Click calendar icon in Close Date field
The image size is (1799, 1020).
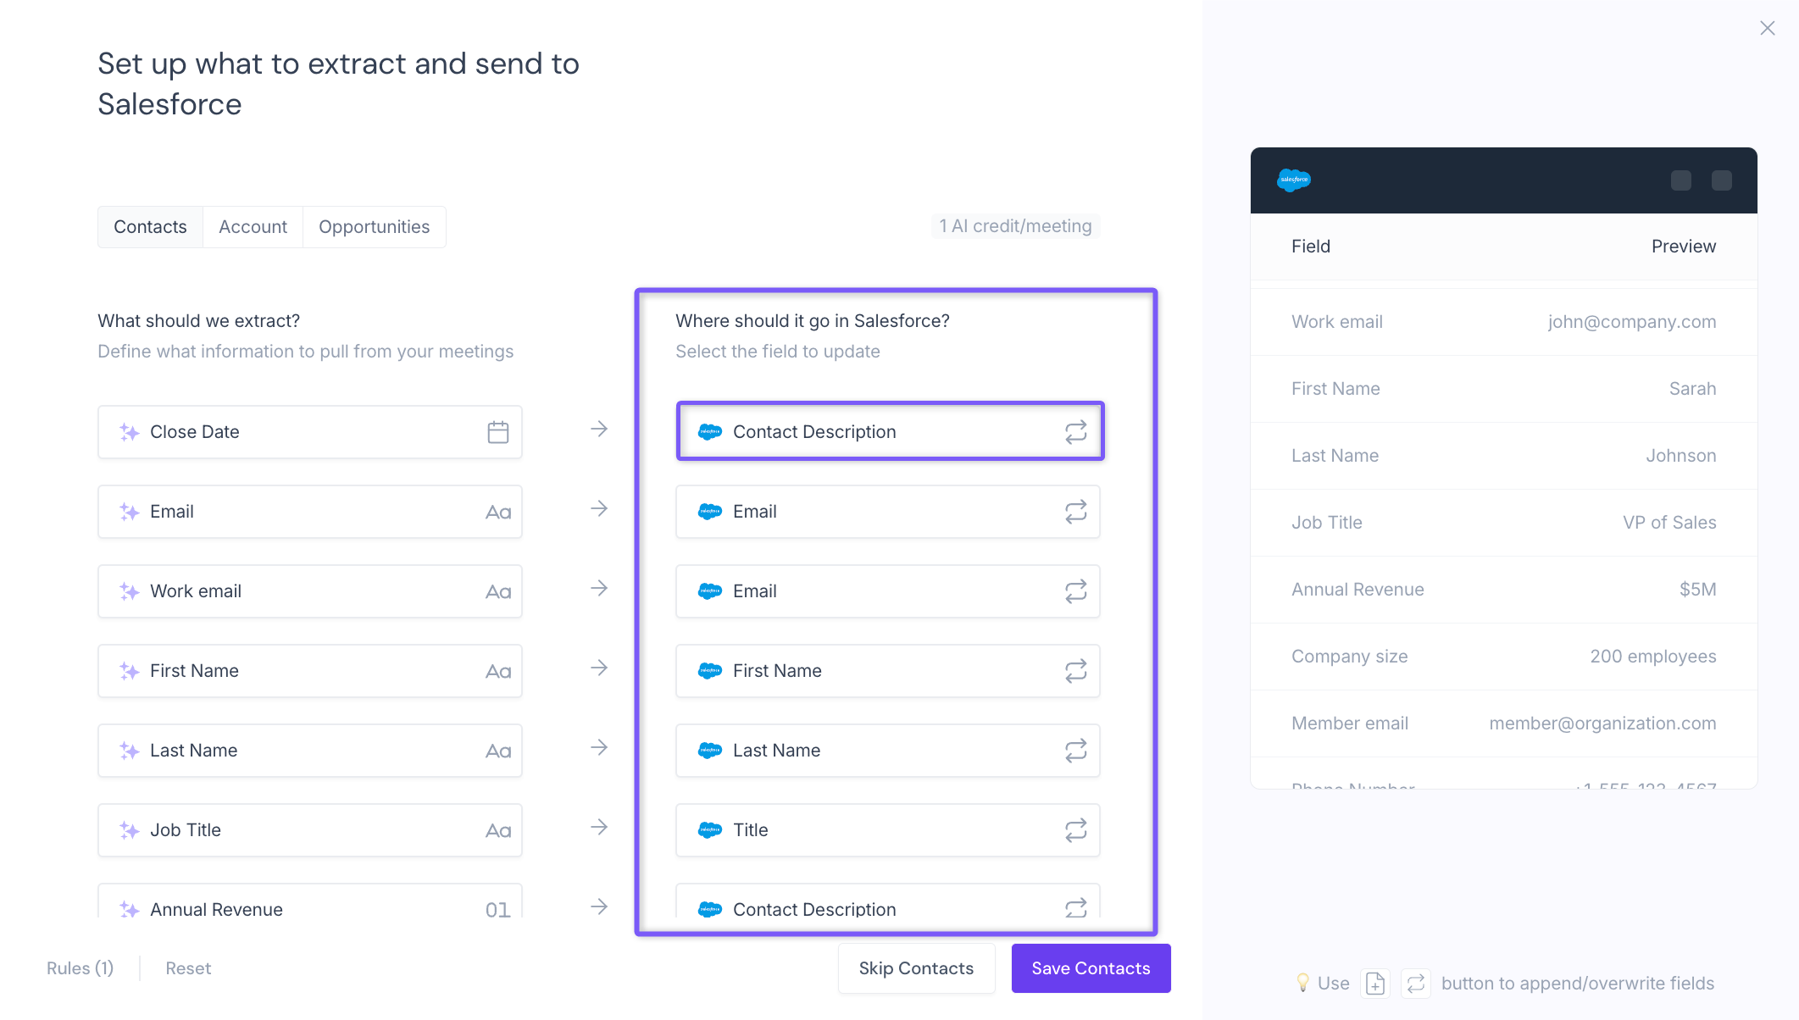click(x=498, y=432)
